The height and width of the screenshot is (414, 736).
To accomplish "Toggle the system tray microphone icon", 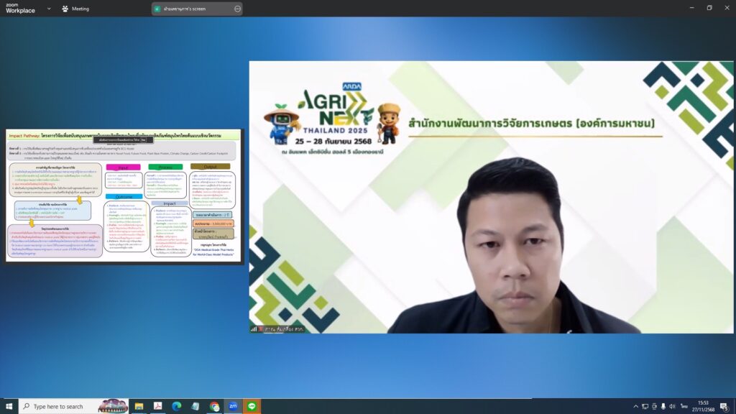I will pyautogui.click(x=663, y=407).
